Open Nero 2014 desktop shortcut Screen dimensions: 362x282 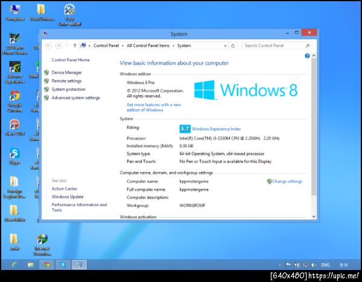pyautogui.click(x=14, y=127)
